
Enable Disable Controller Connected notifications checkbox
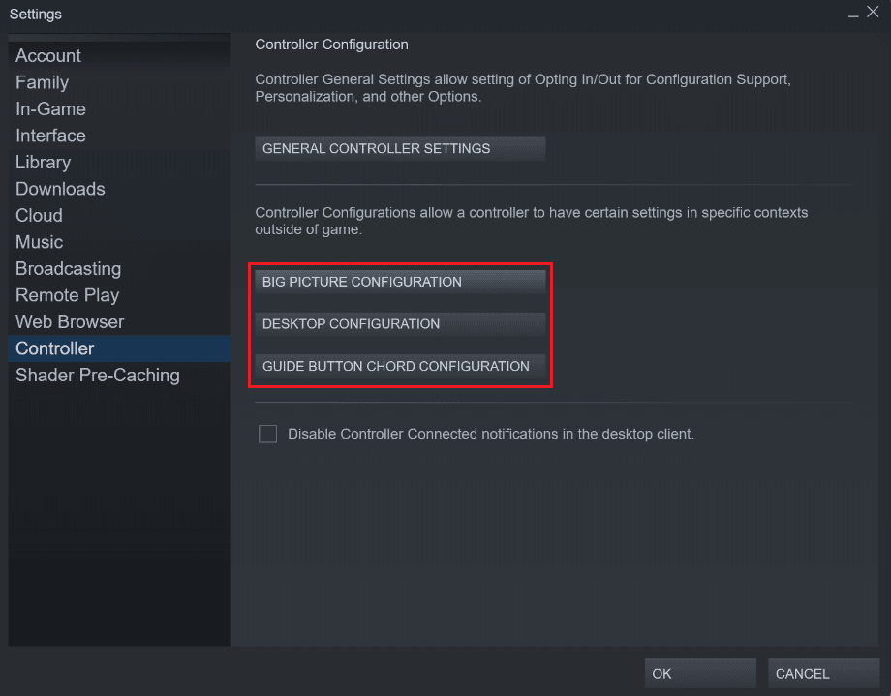point(267,434)
